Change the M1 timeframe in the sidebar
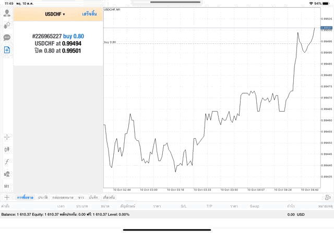 (7, 187)
